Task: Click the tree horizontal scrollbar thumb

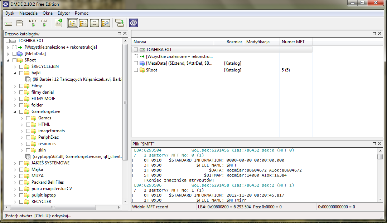Action: point(53,208)
